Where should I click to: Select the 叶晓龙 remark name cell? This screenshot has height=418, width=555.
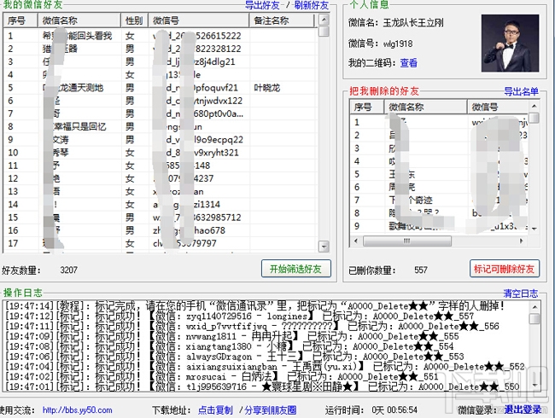[x=267, y=88]
